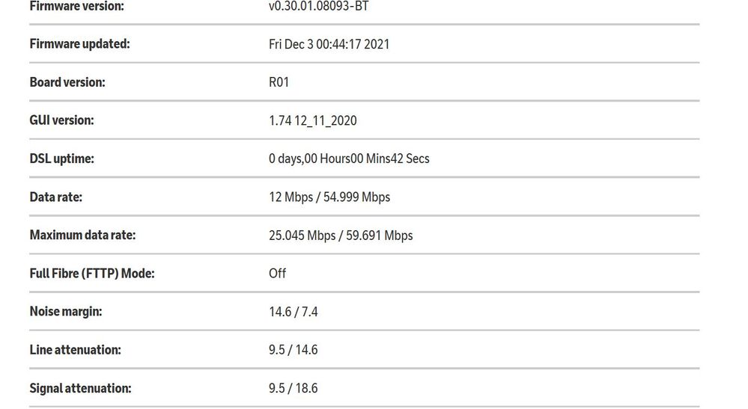Screen dimensions: 748x409
Task: Click the 'Firmware updated:' label
Action: click(x=79, y=44)
